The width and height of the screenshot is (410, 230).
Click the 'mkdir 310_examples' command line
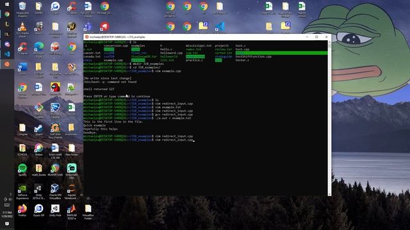tap(148, 64)
